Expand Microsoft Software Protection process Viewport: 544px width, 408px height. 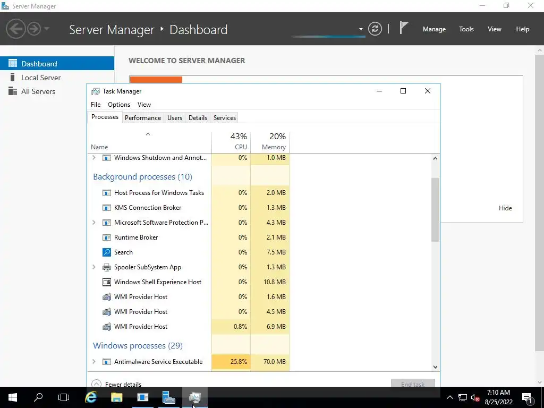click(x=93, y=223)
